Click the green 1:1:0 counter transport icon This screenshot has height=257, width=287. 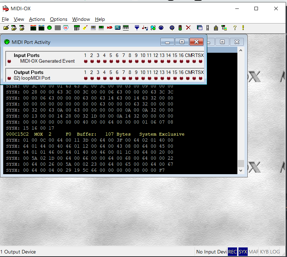click(101, 28)
